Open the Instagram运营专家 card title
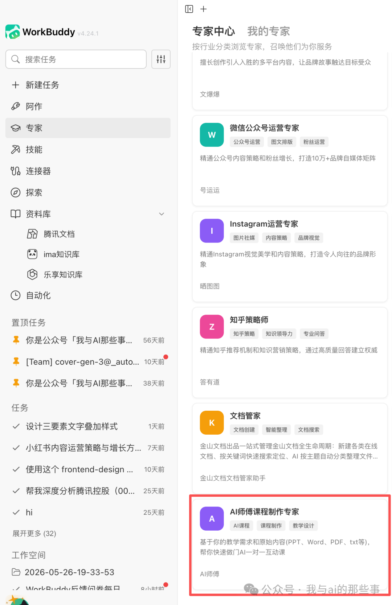This screenshot has height=605, width=392. click(264, 224)
